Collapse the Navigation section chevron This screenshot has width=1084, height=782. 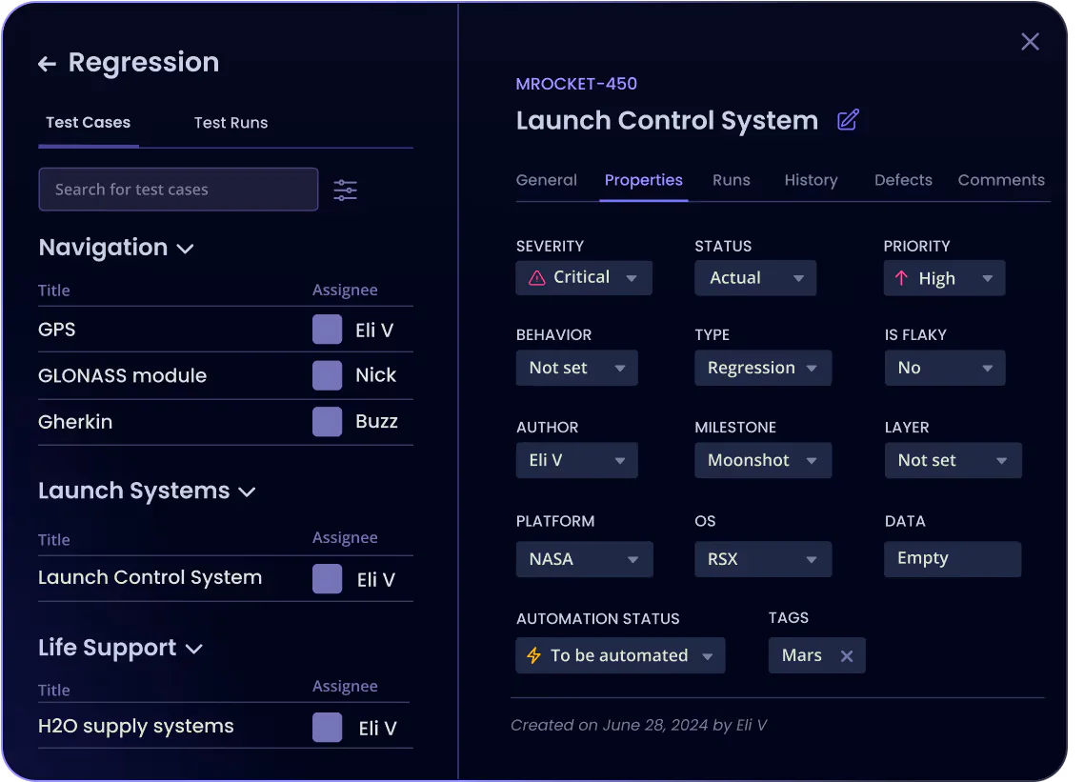[x=186, y=249]
